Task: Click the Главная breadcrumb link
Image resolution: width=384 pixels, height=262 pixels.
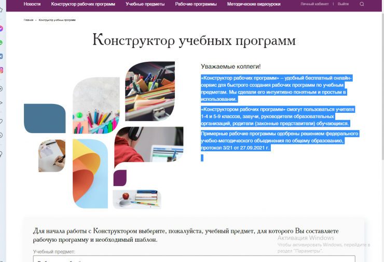Action: (x=29, y=20)
